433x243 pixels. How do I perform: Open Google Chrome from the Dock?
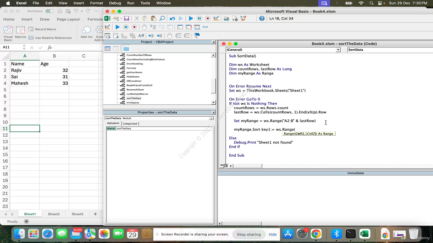click(316, 234)
